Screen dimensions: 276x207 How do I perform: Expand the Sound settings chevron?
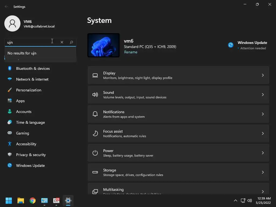click(263, 95)
